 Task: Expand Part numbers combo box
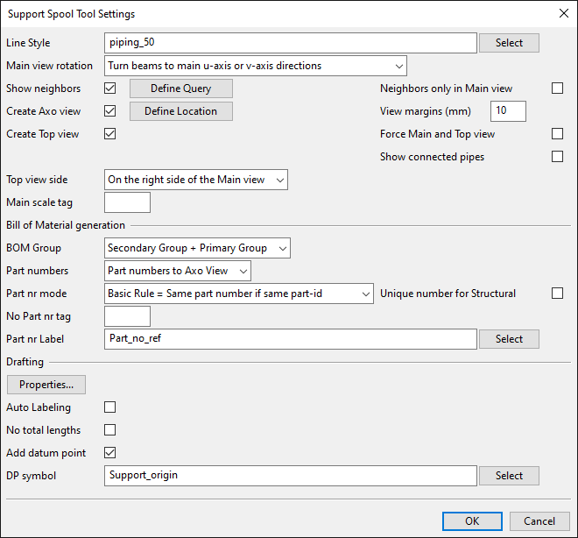[x=178, y=271]
